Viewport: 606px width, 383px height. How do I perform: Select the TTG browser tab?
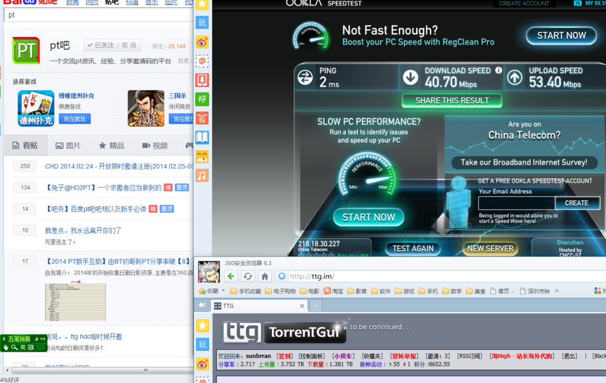[x=259, y=306]
